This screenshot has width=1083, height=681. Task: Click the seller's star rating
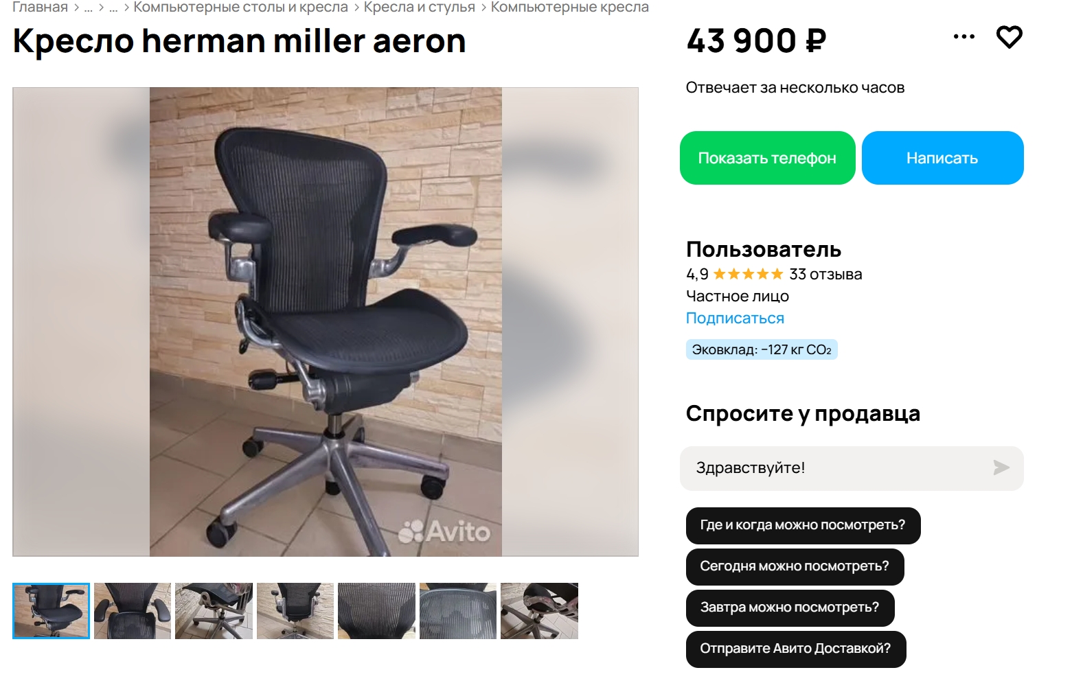tap(748, 275)
